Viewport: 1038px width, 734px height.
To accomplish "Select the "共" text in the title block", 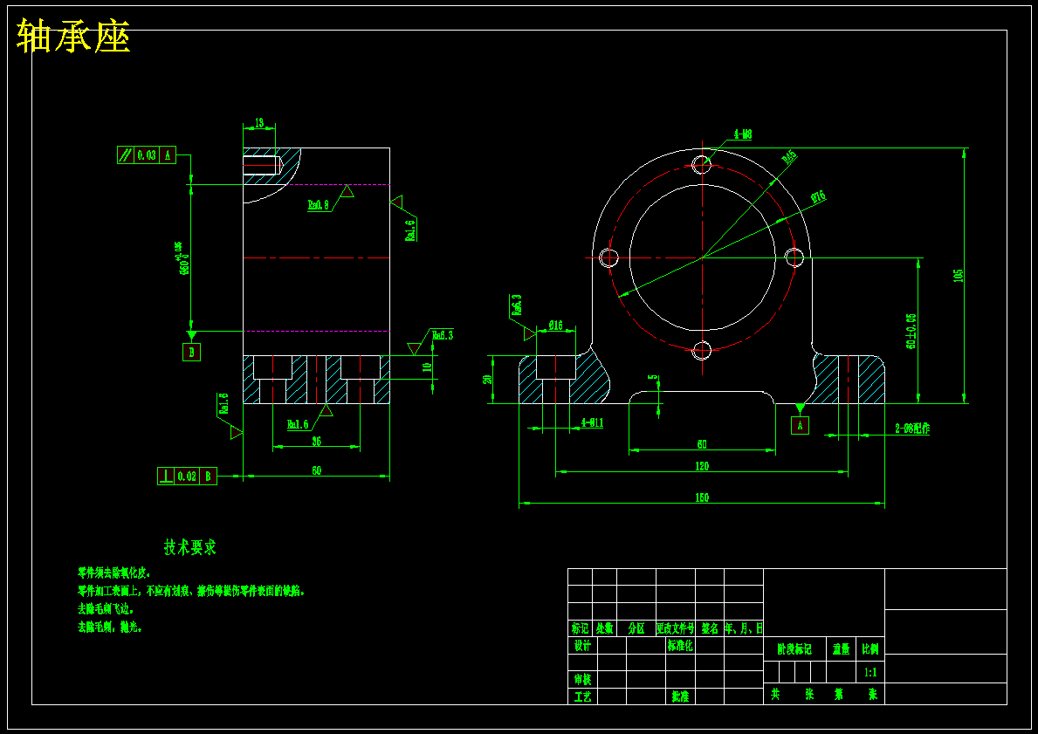I will 775,694.
